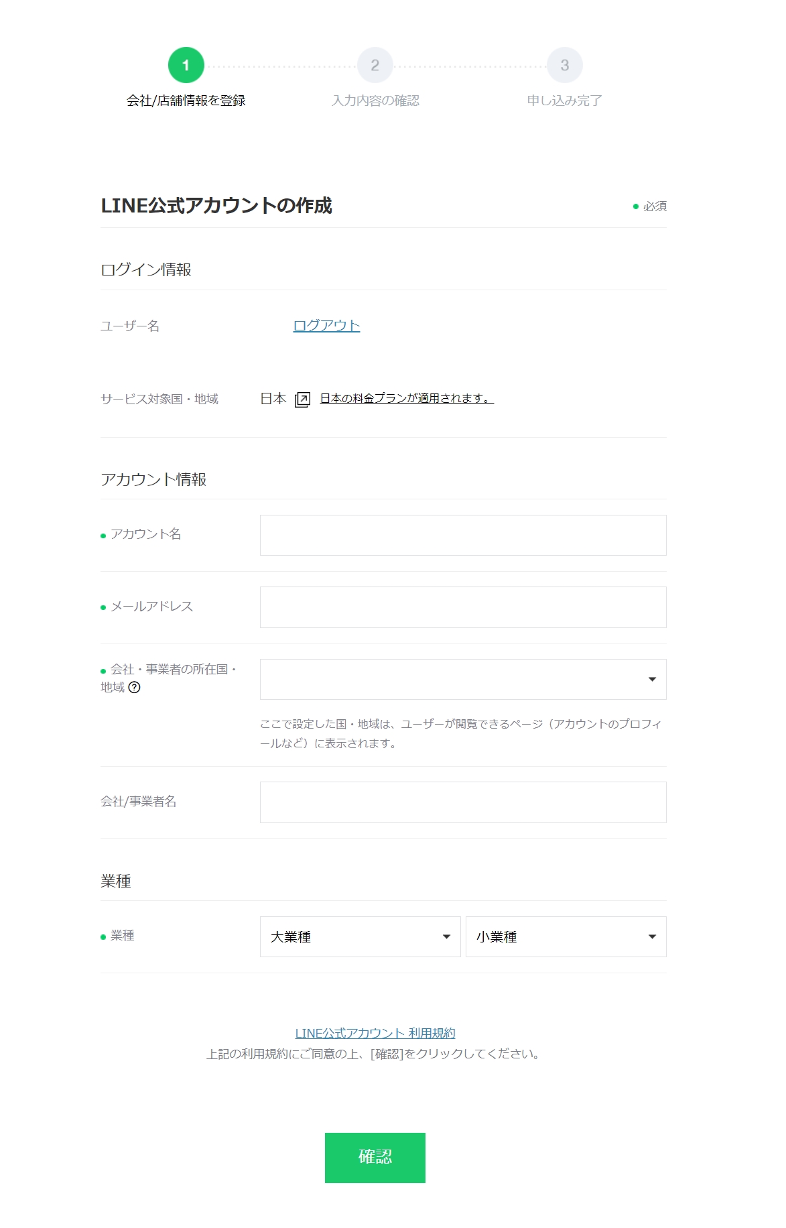Image resolution: width=786 pixels, height=1228 pixels.
Task: Focus the 会社/事業者名 input field
Action: pyautogui.click(x=463, y=802)
